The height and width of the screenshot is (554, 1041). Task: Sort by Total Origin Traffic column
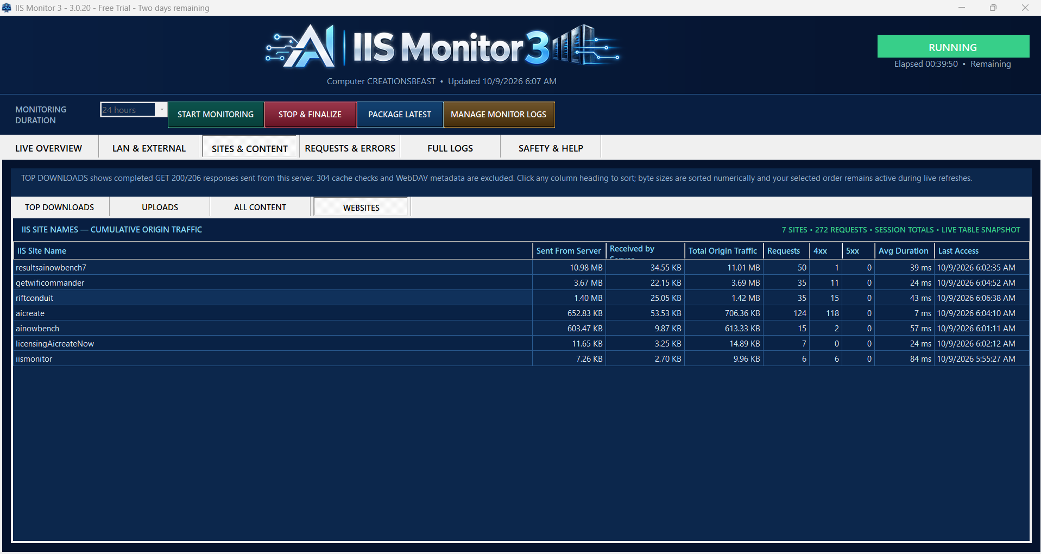(724, 251)
